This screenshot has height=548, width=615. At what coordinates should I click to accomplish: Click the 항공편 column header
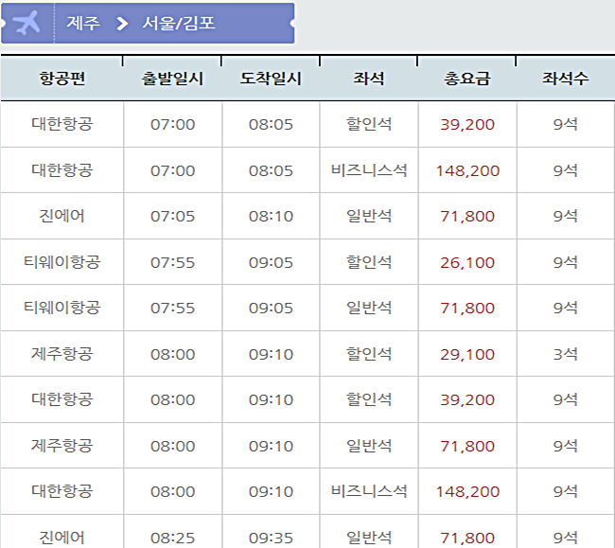pos(61,78)
